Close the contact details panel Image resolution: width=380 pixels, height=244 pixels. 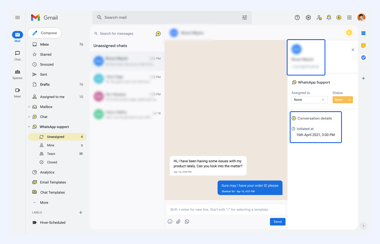tap(353, 50)
